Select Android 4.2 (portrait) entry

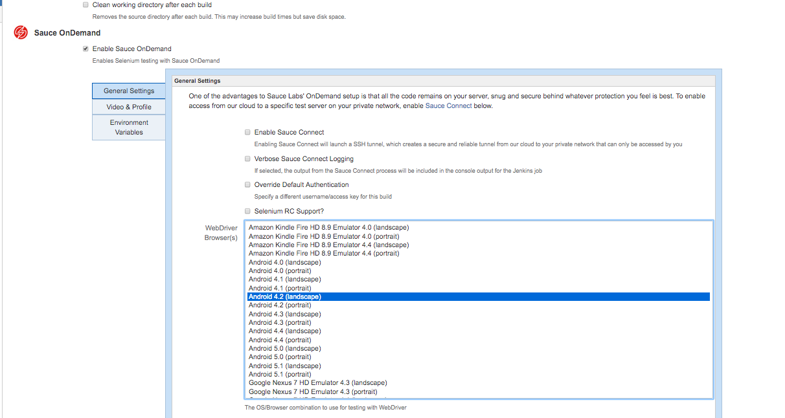click(479, 305)
